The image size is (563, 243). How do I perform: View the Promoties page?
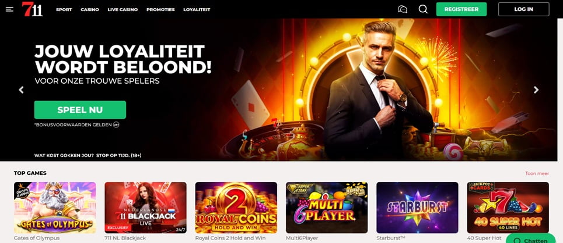[x=160, y=10]
